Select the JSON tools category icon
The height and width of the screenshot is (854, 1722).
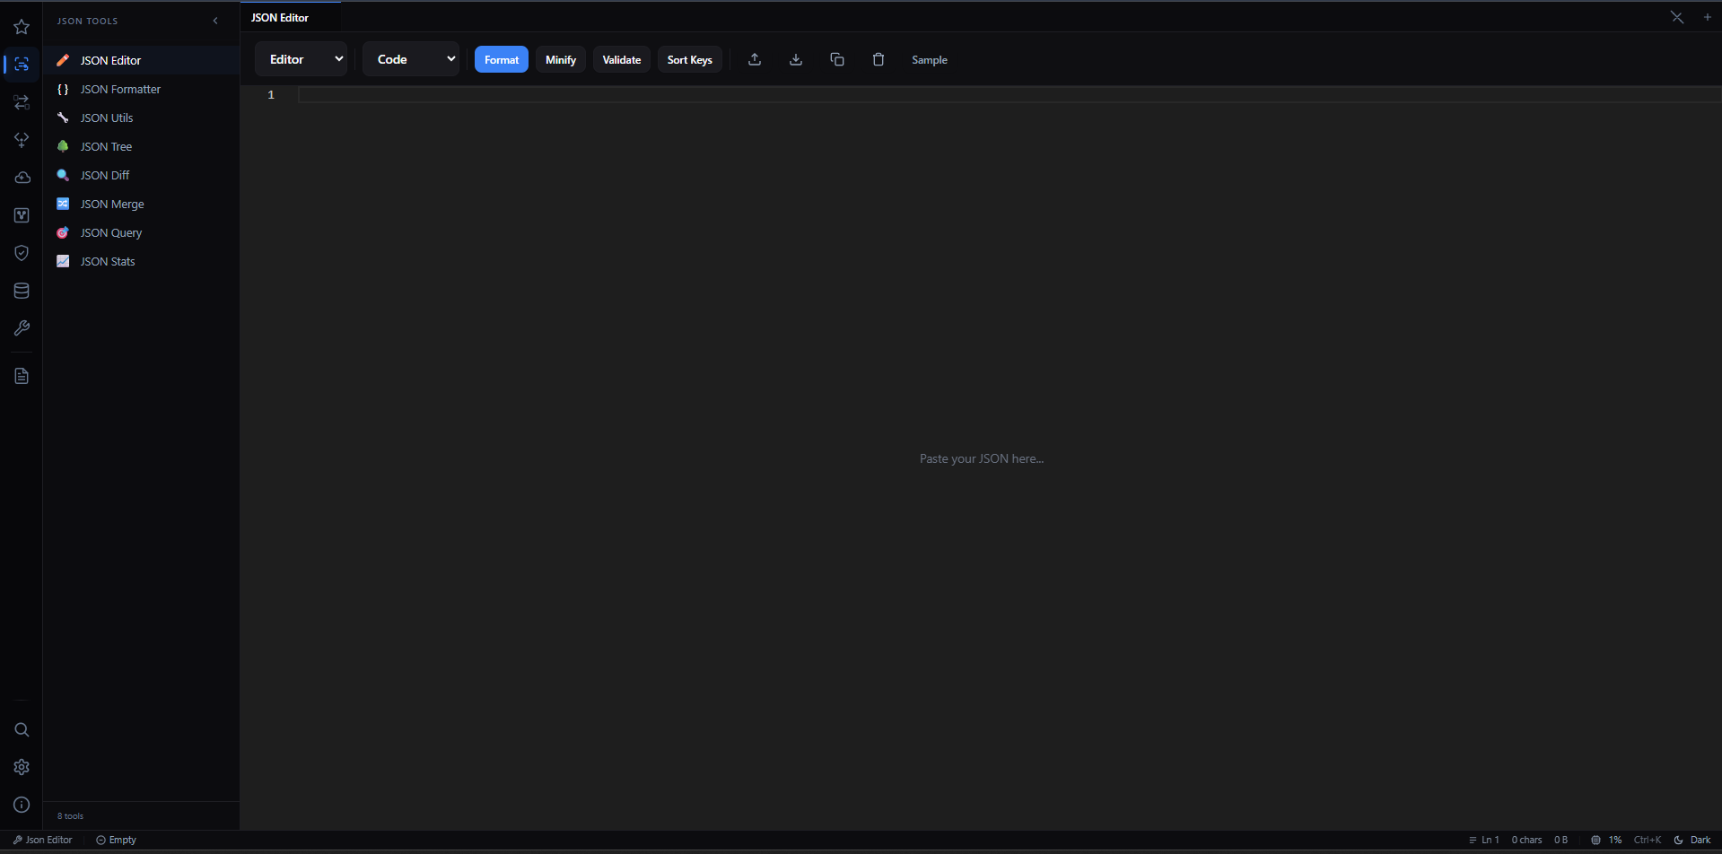coord(22,65)
